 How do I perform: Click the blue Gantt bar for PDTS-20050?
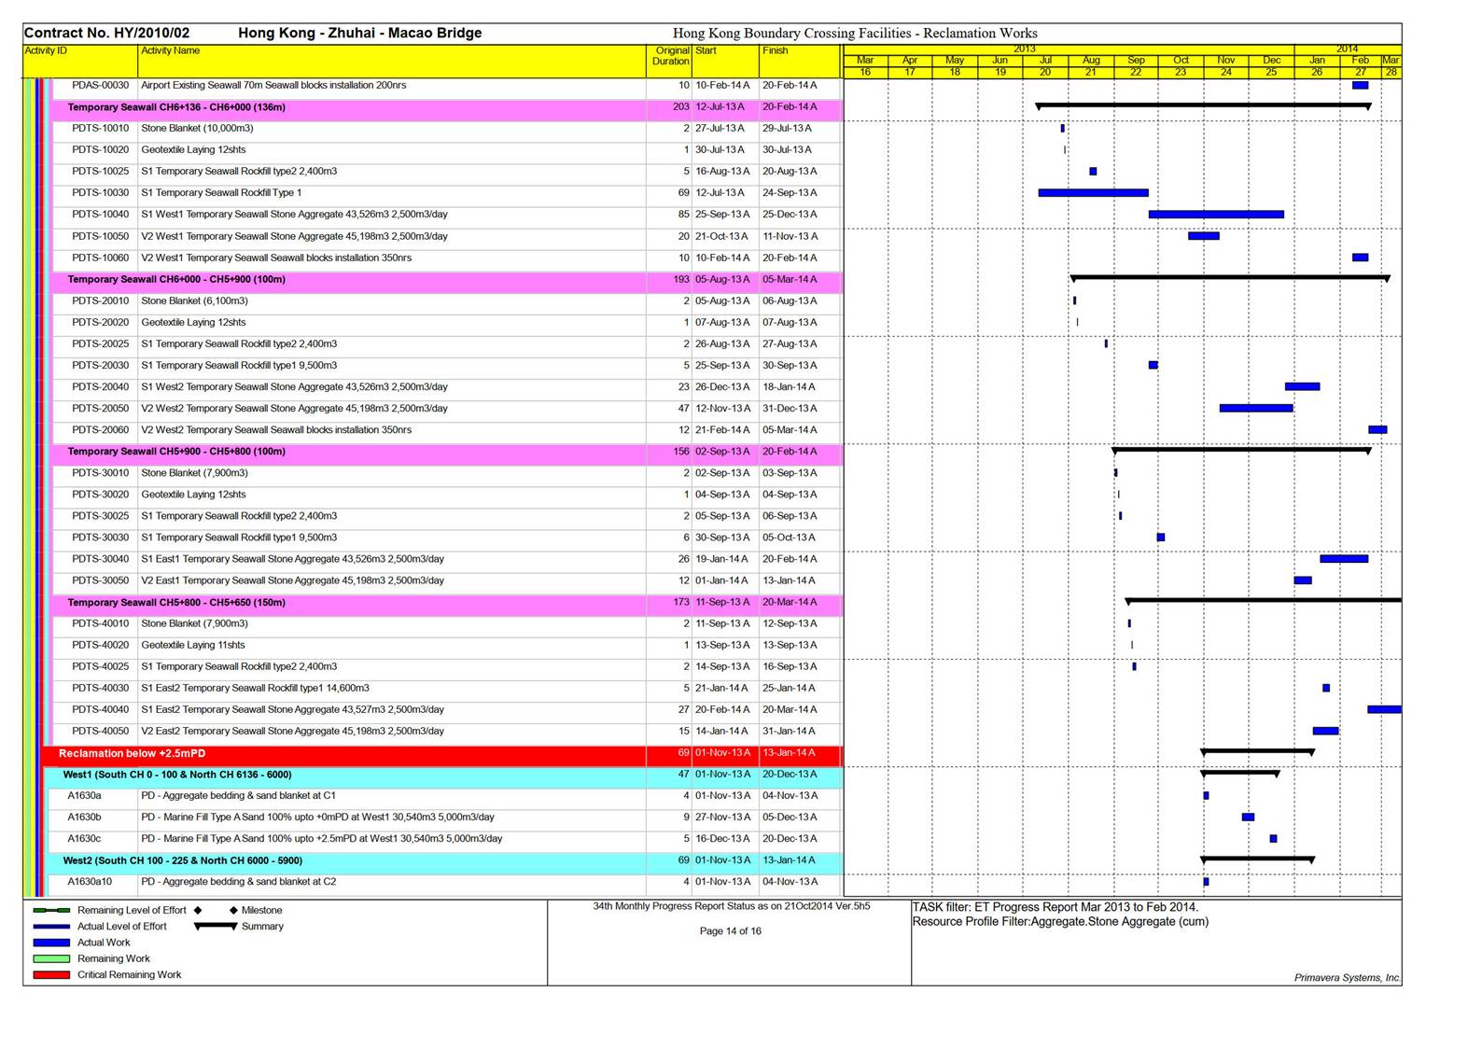1256,408
